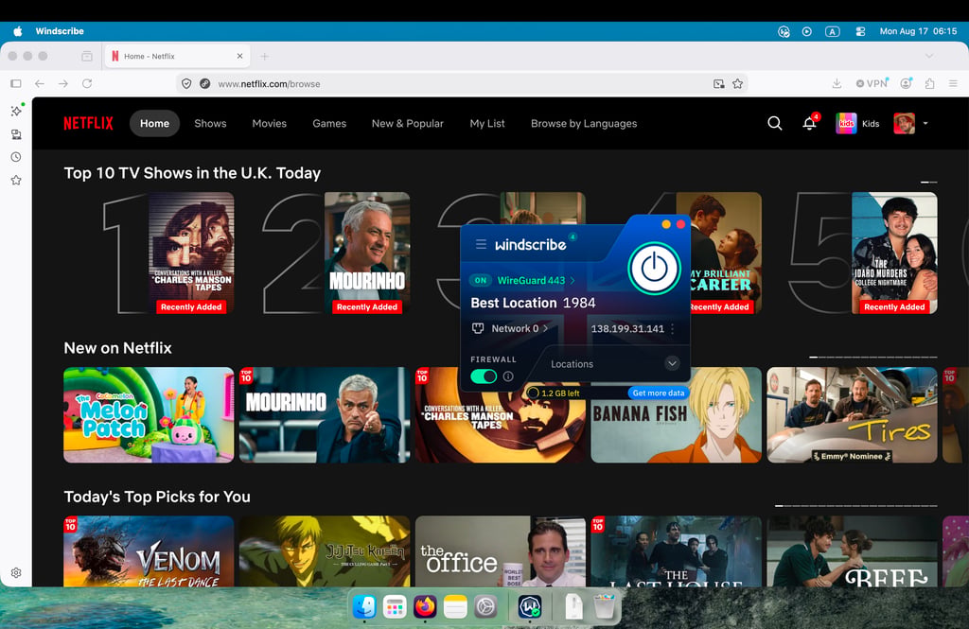Open Venom The Last Dance thumbnail

click(149, 551)
